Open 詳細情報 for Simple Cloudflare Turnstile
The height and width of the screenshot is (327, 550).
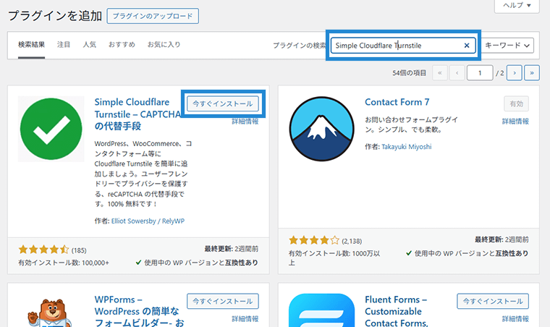(x=245, y=122)
